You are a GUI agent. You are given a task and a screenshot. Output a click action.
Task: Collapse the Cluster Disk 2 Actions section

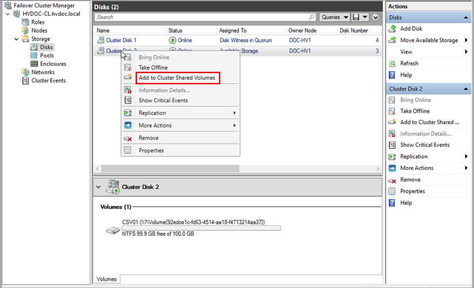pyautogui.click(x=466, y=89)
